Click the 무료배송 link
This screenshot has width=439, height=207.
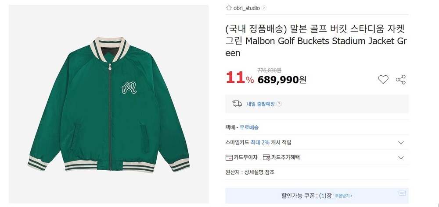coord(249,127)
